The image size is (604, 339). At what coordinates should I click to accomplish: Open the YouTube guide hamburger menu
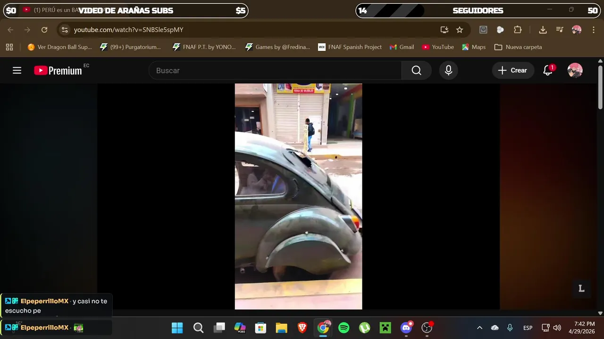tap(17, 71)
